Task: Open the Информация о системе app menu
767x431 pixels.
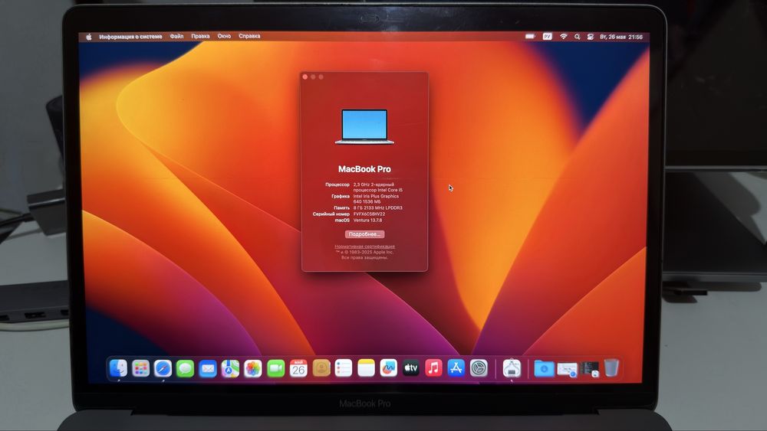Action: (130, 37)
